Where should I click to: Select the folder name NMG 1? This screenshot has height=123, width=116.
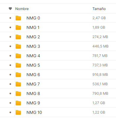click(x=33, y=27)
